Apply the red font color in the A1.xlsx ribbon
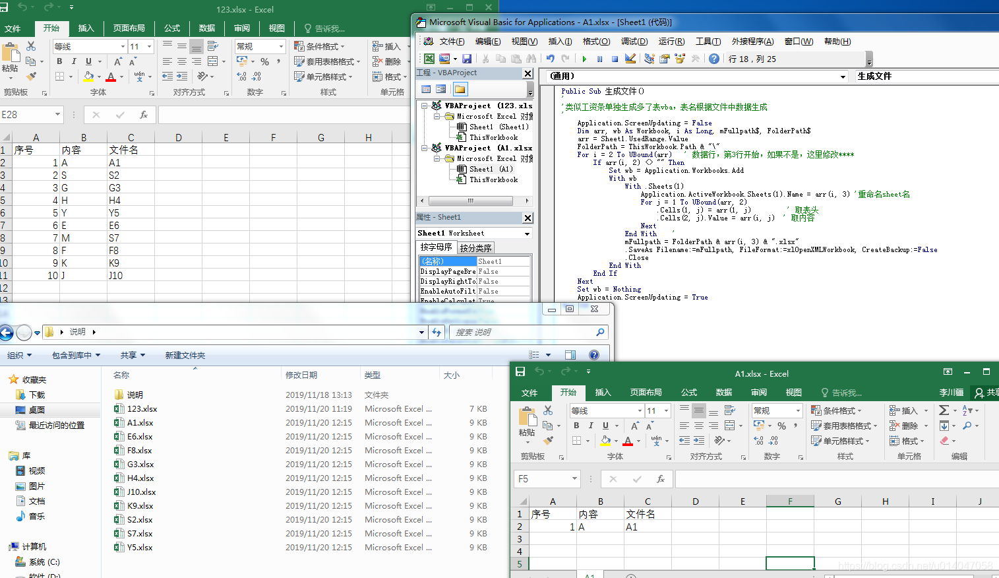 coord(628,441)
